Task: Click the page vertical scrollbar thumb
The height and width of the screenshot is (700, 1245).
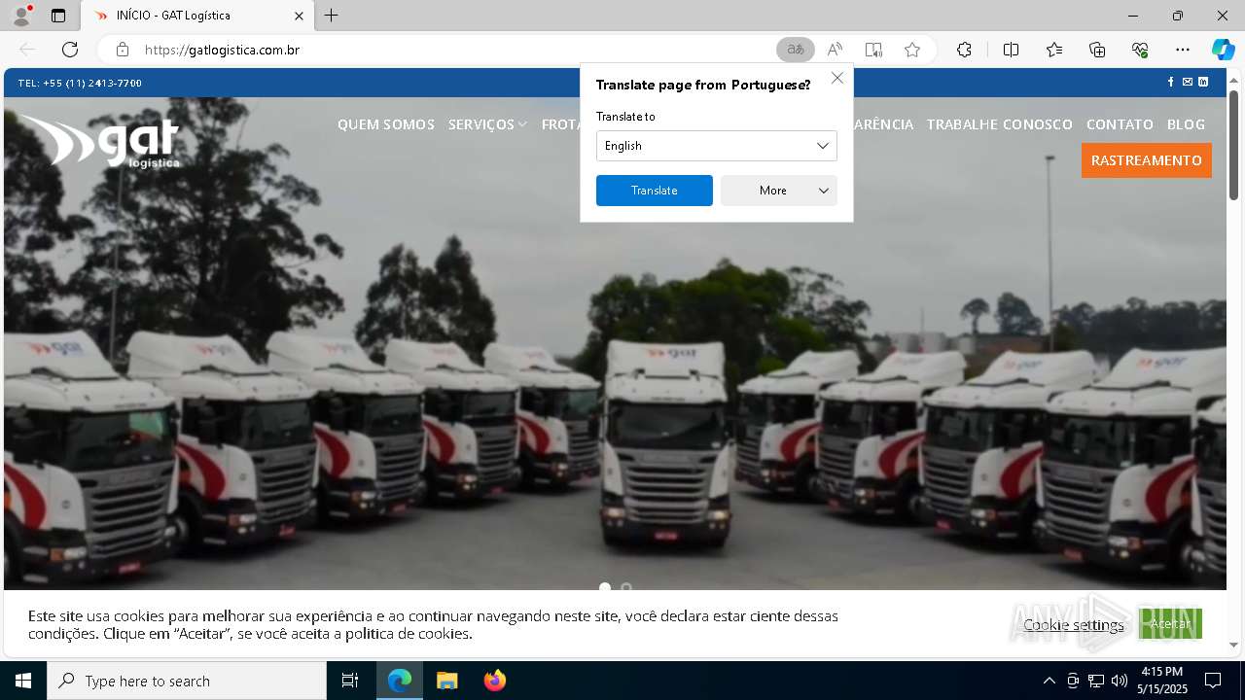Action: (x=1233, y=145)
